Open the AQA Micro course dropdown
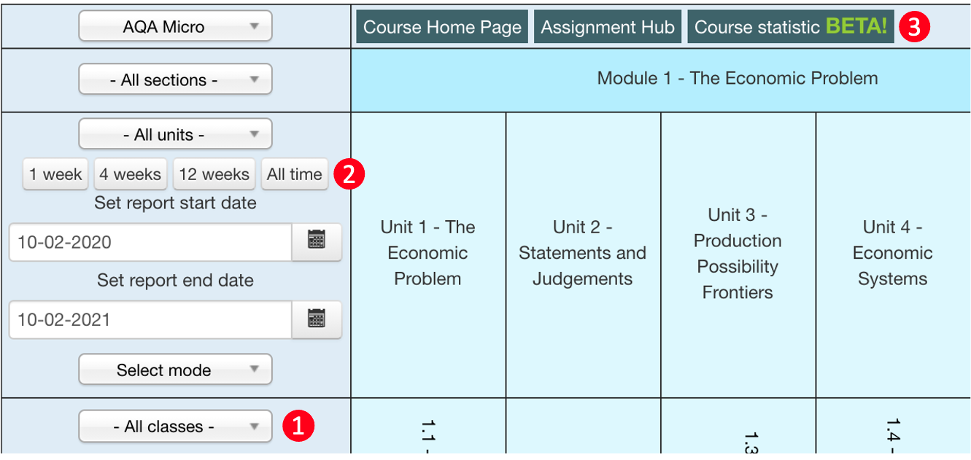The width and height of the screenshot is (971, 460). pyautogui.click(x=175, y=27)
